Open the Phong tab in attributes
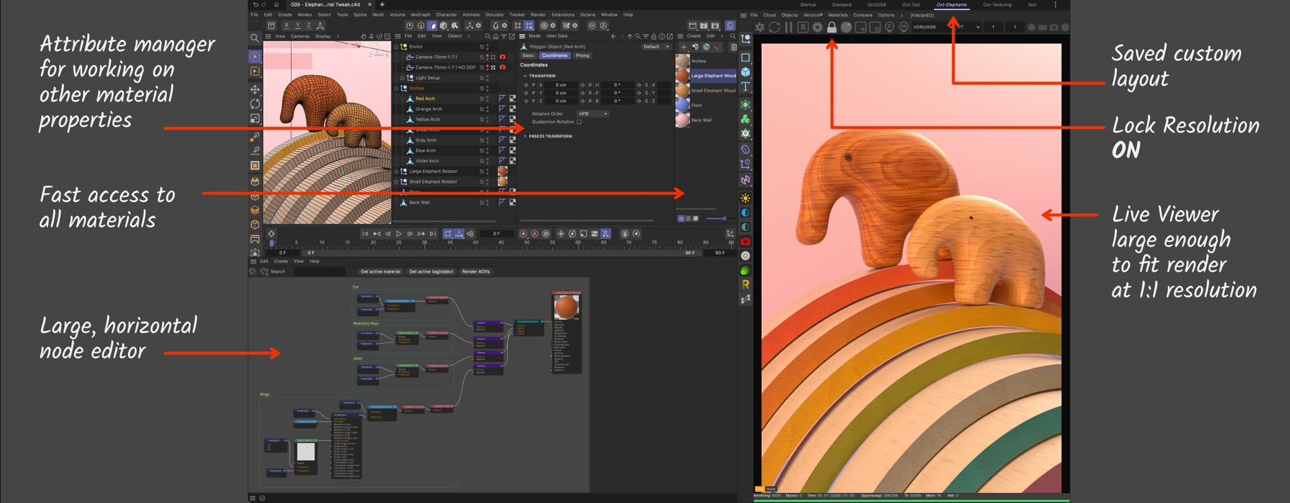The image size is (1290, 503). (x=582, y=55)
